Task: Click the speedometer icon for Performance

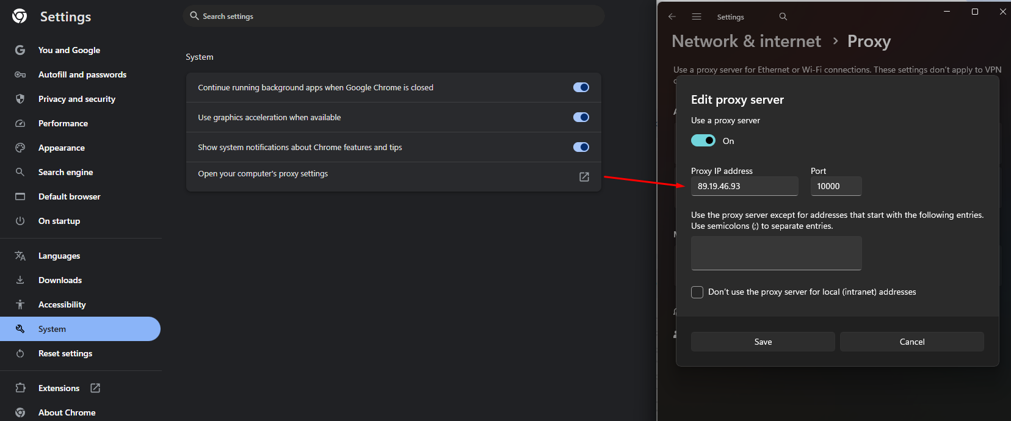Action: pos(20,123)
